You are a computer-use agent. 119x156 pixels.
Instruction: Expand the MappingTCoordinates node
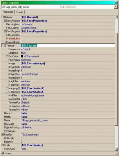7,92
